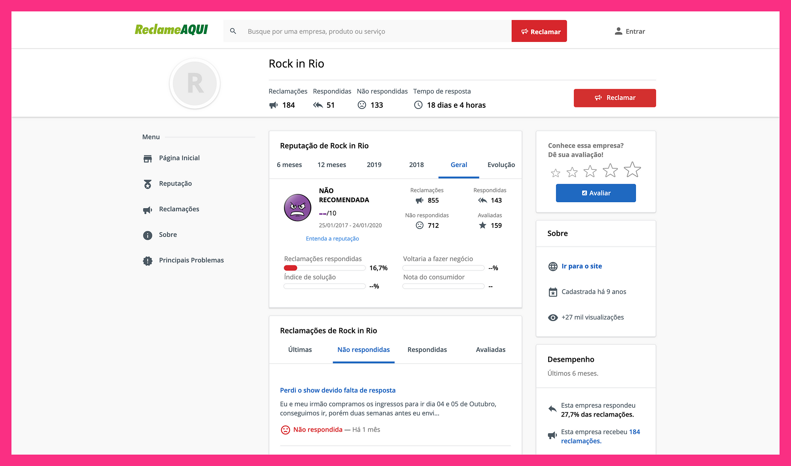
Task: Click the red sad face on Não respondida status
Action: [x=285, y=430]
